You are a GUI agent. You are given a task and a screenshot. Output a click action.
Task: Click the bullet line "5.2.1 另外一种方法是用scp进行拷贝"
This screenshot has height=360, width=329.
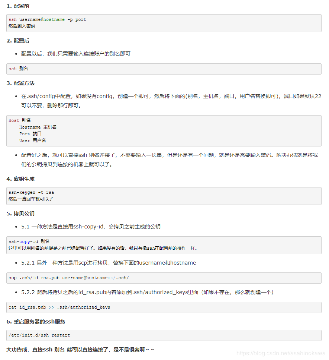coord(109,263)
